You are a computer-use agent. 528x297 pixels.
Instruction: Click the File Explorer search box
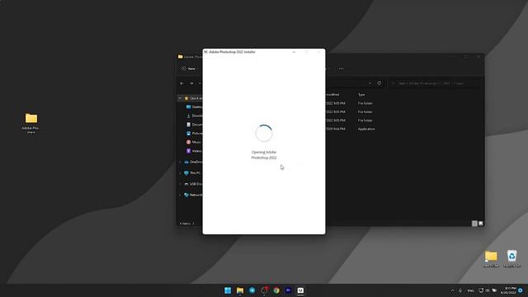tap(435, 83)
